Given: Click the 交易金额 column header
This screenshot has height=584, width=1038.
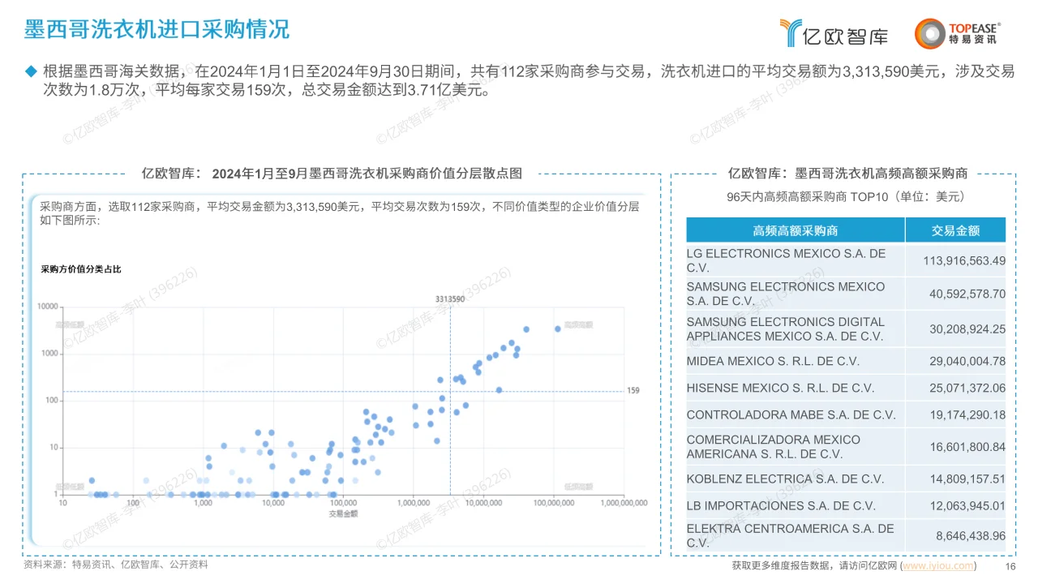Looking at the screenshot, I should 956,230.
